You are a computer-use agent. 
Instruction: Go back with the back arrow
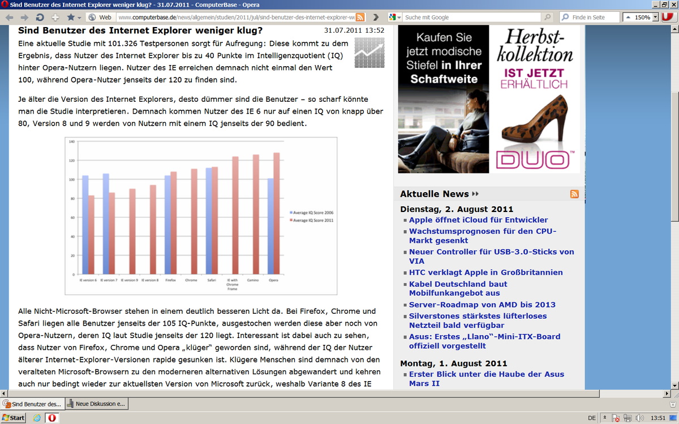pos(9,18)
